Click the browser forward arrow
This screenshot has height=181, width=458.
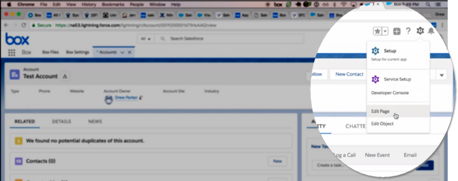15,25
